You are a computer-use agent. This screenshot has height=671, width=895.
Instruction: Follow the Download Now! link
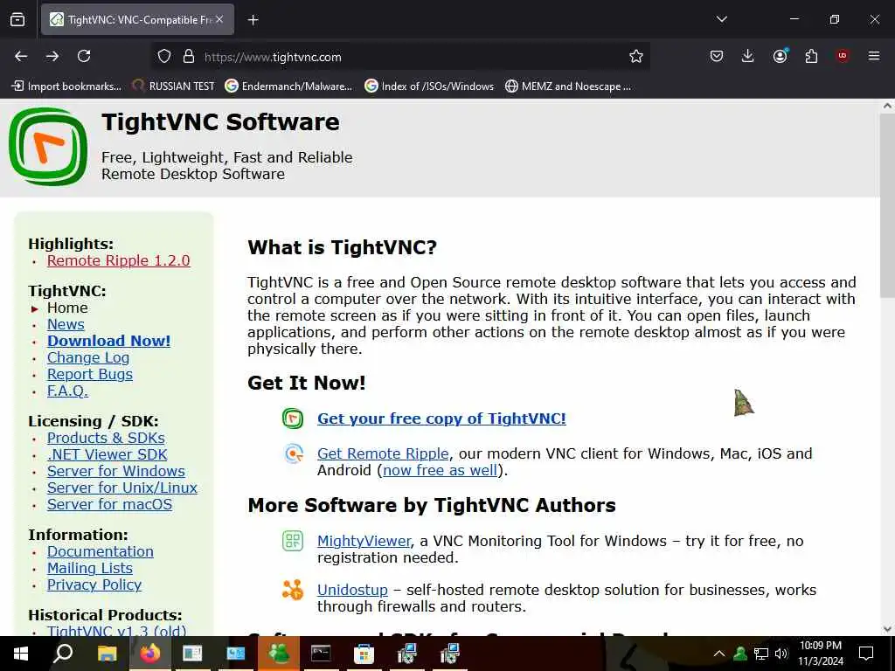pos(108,342)
